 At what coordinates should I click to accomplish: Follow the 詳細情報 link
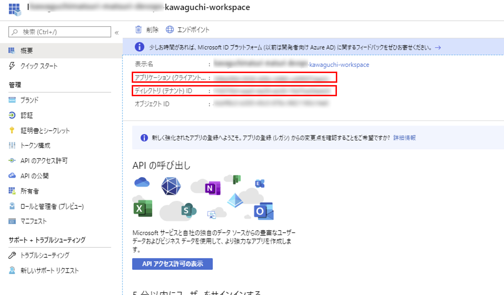click(404, 138)
